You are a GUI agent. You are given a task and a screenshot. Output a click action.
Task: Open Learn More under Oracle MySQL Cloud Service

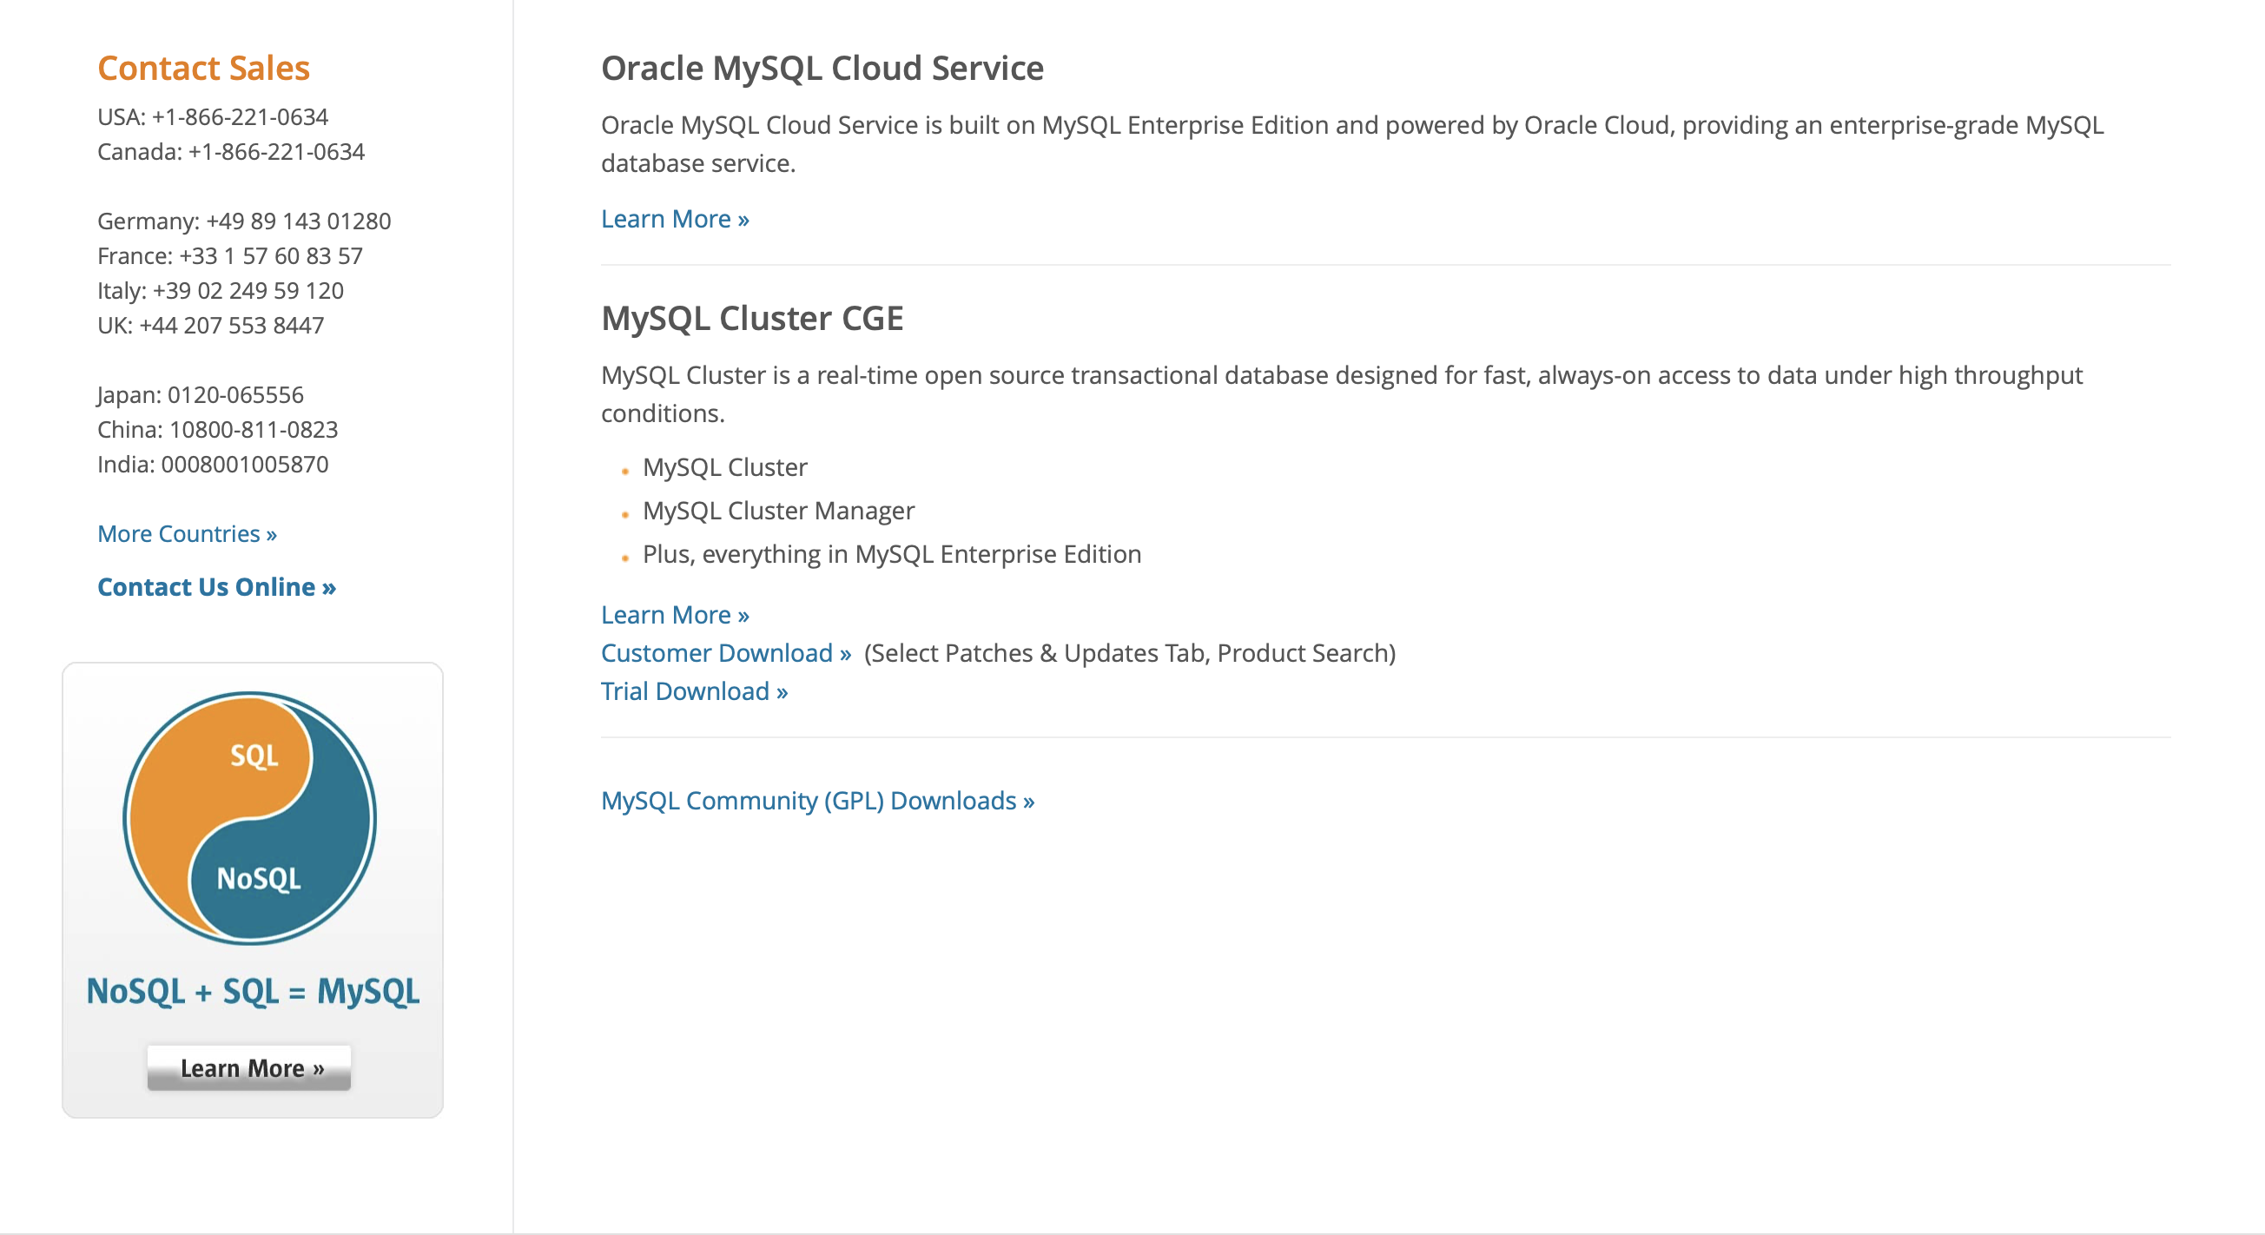675,219
